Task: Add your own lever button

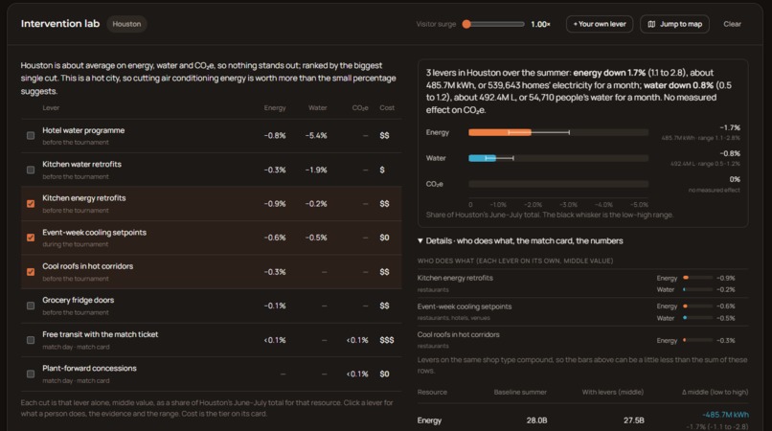Action: (x=600, y=24)
